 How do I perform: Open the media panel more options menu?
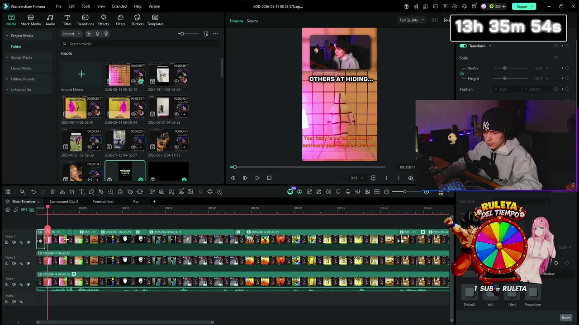coord(215,34)
